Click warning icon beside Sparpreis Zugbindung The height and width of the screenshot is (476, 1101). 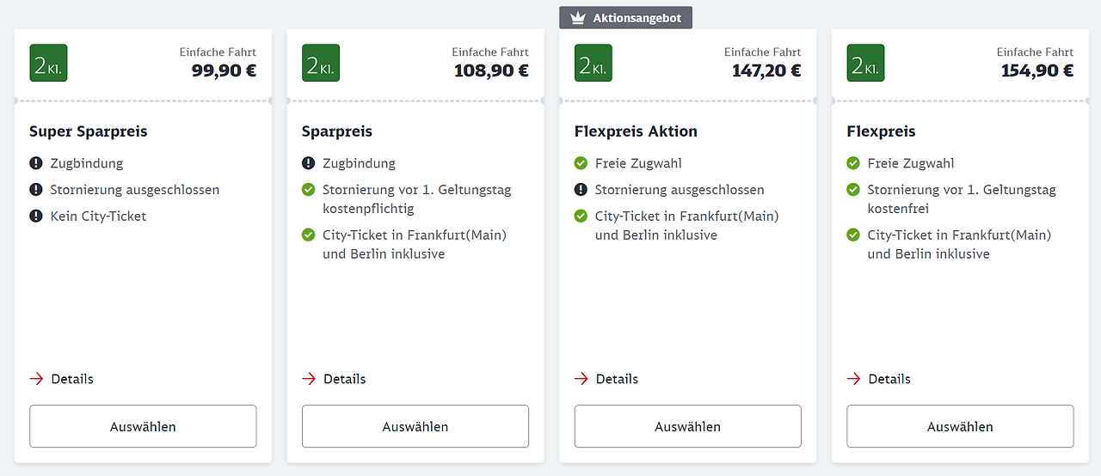click(x=309, y=163)
